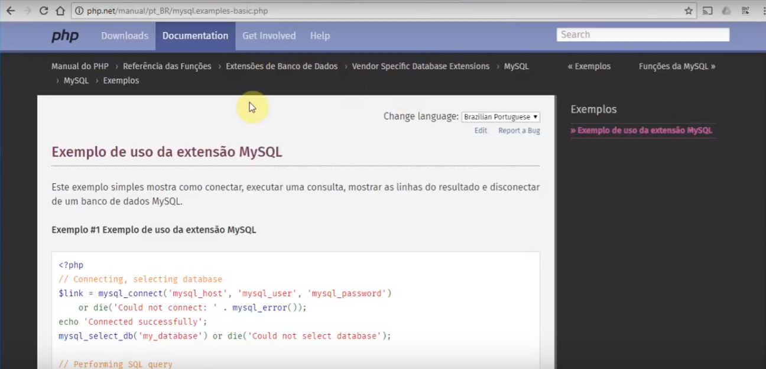Select the Documentation tab
This screenshot has height=369, width=766.
click(x=195, y=36)
